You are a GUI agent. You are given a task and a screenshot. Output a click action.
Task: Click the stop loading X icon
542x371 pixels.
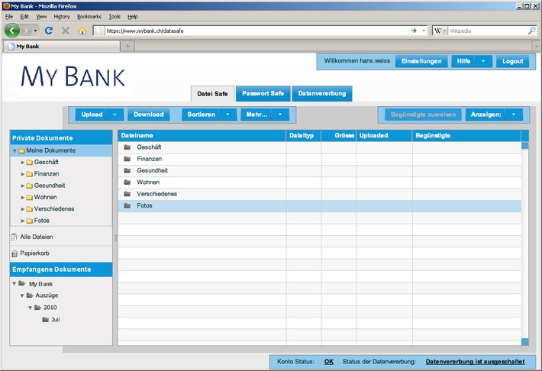click(66, 31)
